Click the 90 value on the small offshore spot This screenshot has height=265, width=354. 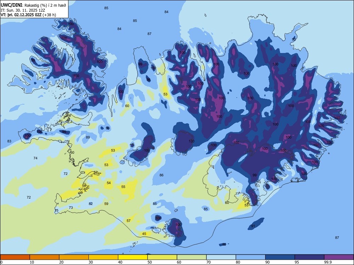pos(224,244)
